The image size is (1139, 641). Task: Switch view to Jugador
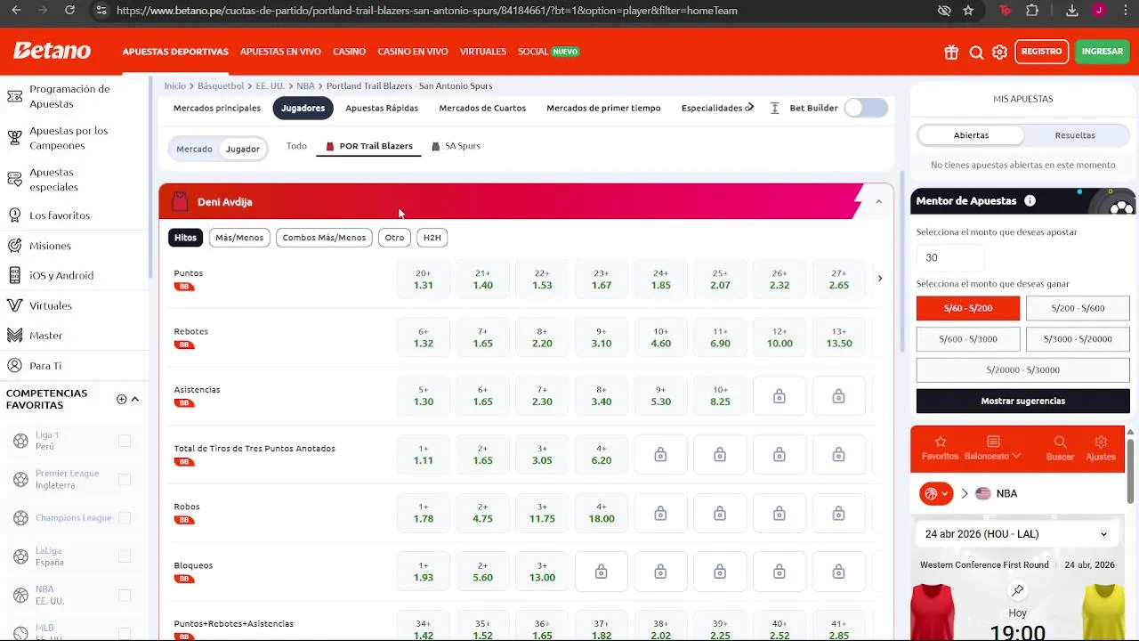pos(242,149)
